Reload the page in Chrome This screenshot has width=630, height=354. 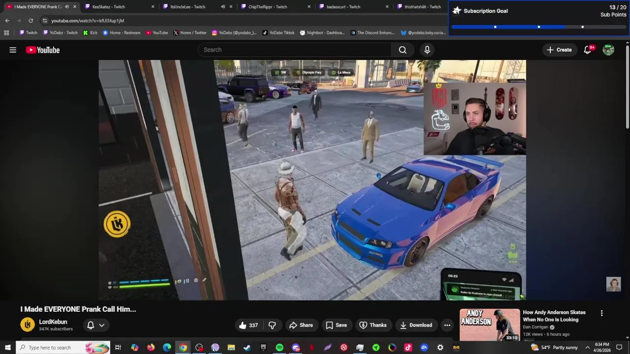point(31,21)
